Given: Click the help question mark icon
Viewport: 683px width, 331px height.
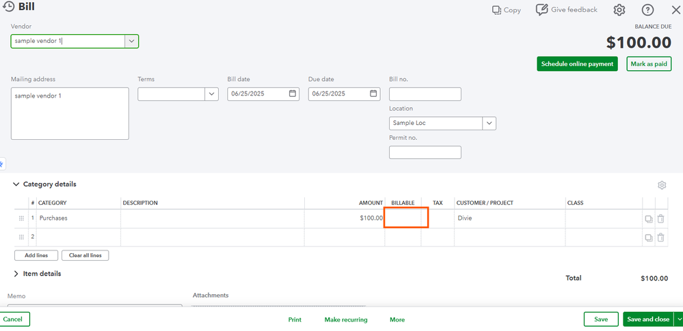Looking at the screenshot, I should [647, 10].
